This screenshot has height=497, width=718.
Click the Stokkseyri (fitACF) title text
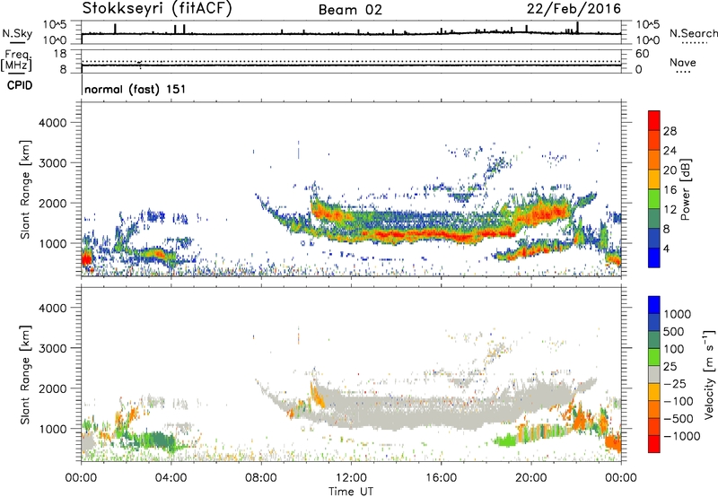(x=157, y=8)
